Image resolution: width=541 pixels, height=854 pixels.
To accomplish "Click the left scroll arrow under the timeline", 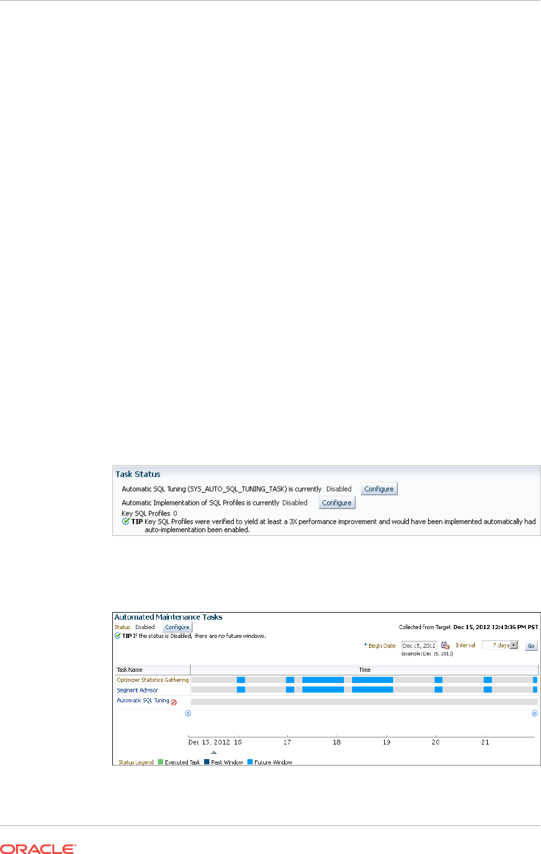I will 188,713.
